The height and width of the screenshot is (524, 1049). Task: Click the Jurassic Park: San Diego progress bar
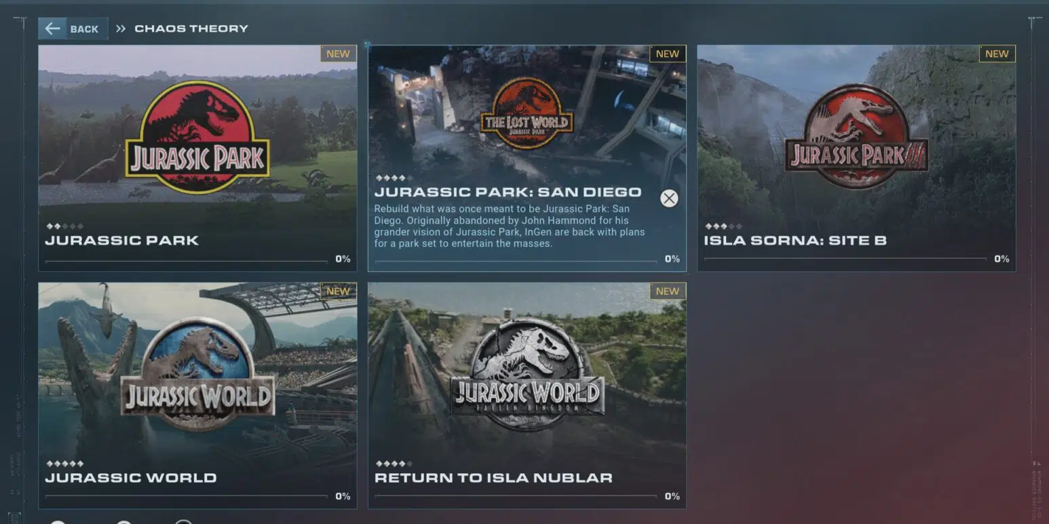(516, 260)
